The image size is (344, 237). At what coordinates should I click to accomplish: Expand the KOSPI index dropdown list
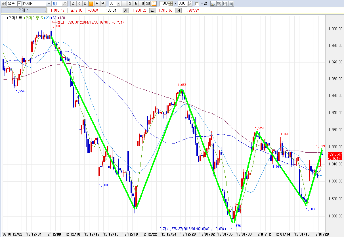click(x=49, y=4)
